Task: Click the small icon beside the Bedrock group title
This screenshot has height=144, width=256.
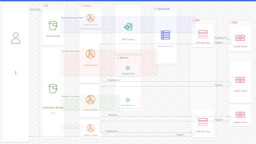Action: tap(118, 58)
